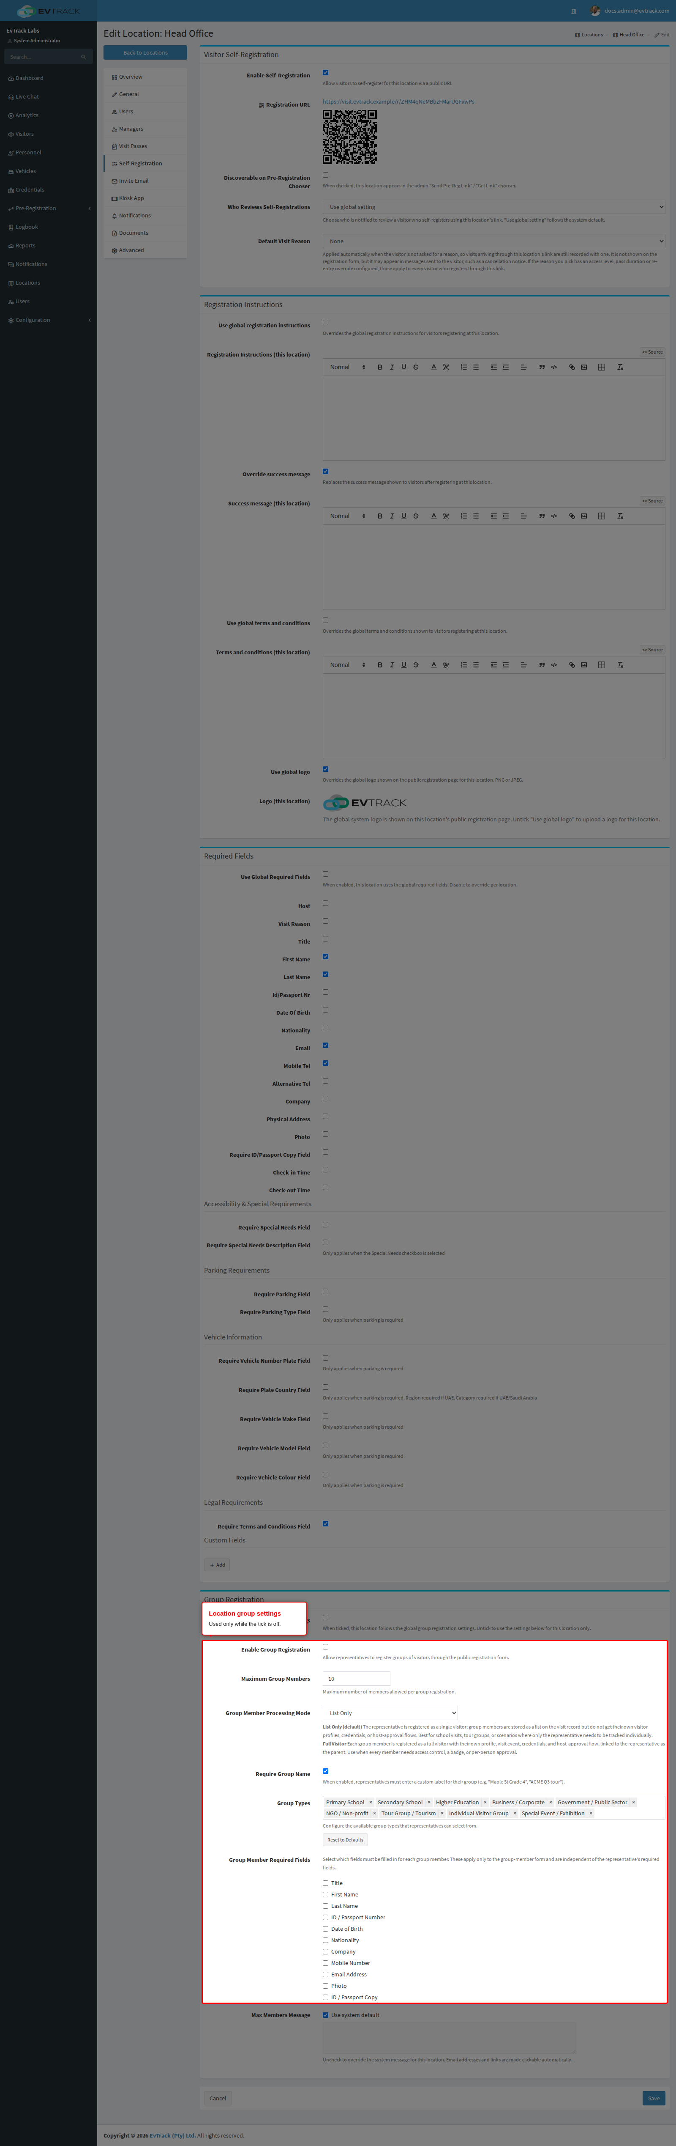Start bulleted list in Success message editor
Image resolution: width=676 pixels, height=2146 pixels.
[475, 516]
